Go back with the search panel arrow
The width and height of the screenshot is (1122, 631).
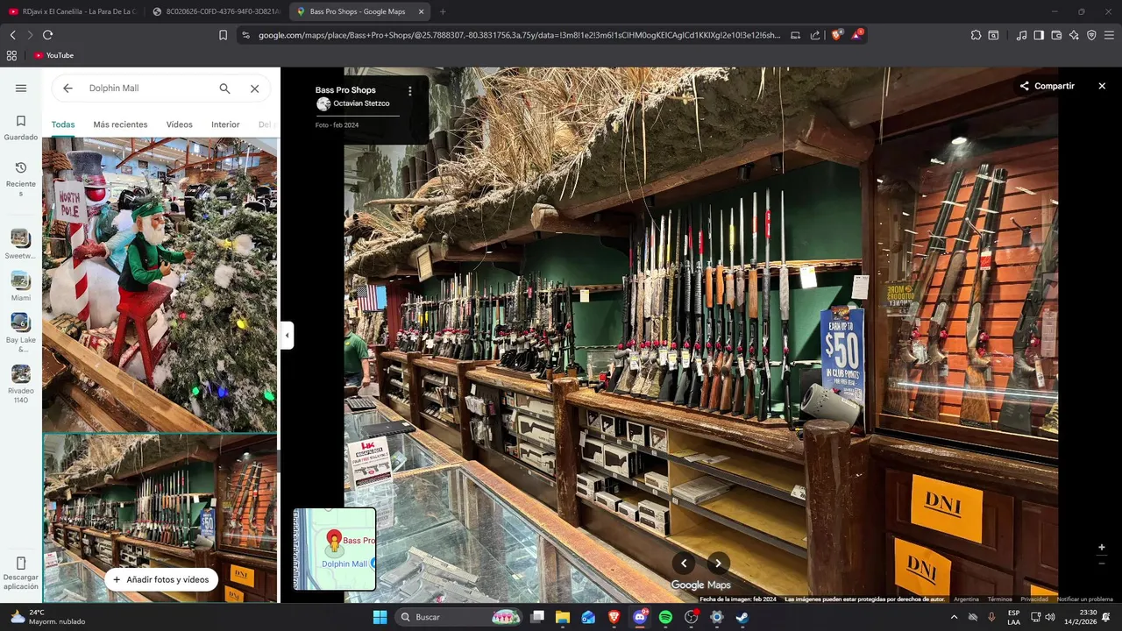coord(67,89)
